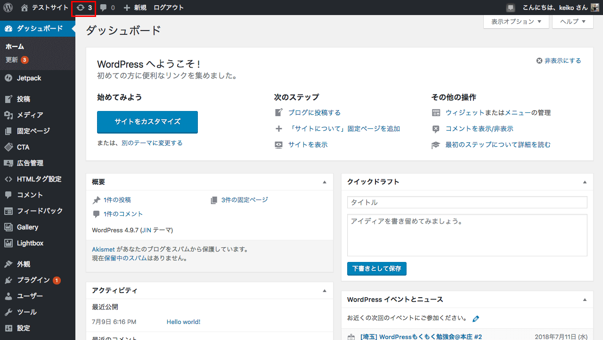The image size is (603, 340).
Task: Open 更新 submenu with 3 badge
Action: point(17,60)
